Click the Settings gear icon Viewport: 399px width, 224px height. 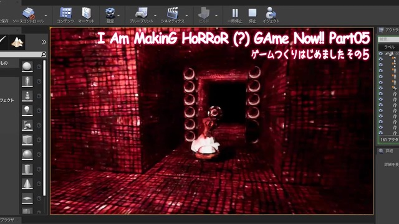pyautogui.click(x=110, y=15)
